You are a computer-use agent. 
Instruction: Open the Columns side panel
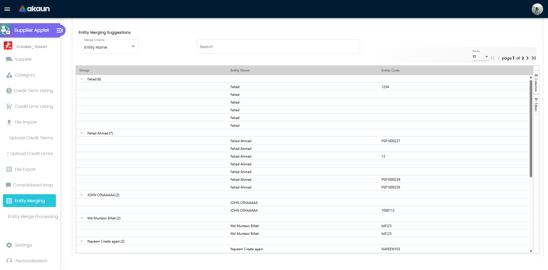click(536, 83)
